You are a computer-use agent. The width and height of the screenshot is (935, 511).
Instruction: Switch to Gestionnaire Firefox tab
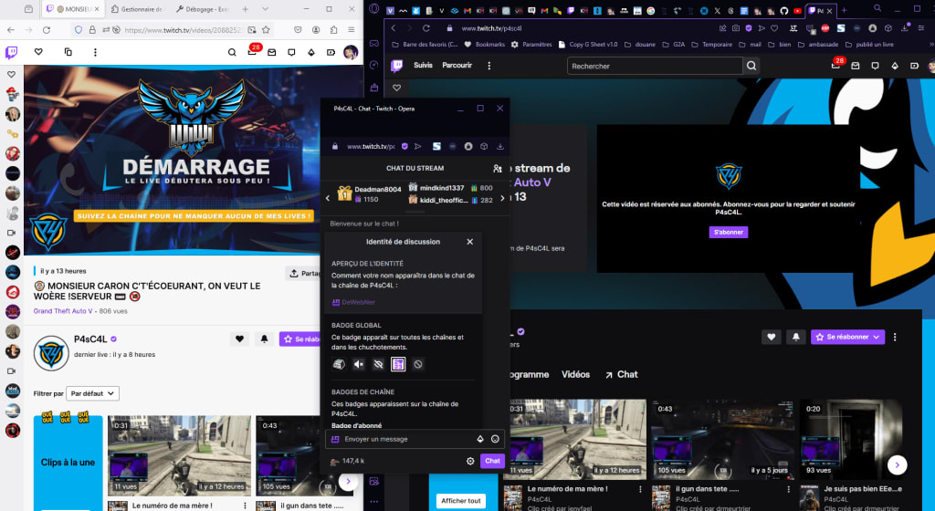click(137, 9)
